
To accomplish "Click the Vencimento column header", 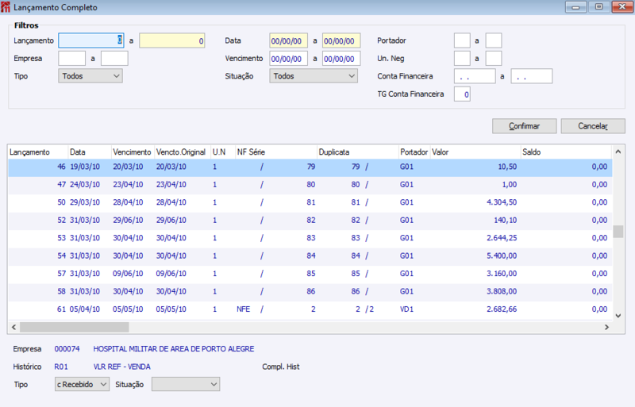I will tap(131, 151).
